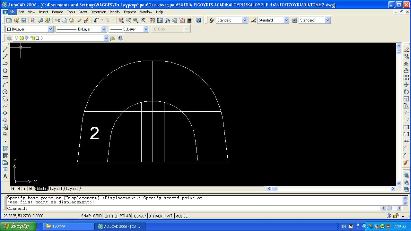The image size is (411, 231).
Task: Click the TZOYRA taskbar button
Action: (67, 226)
